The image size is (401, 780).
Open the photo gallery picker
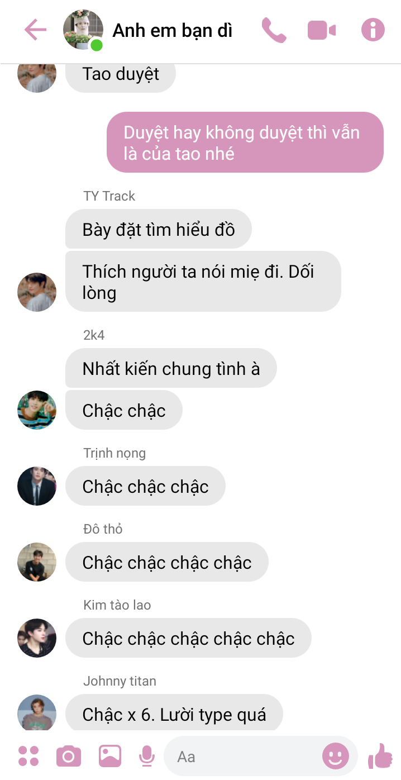click(110, 756)
